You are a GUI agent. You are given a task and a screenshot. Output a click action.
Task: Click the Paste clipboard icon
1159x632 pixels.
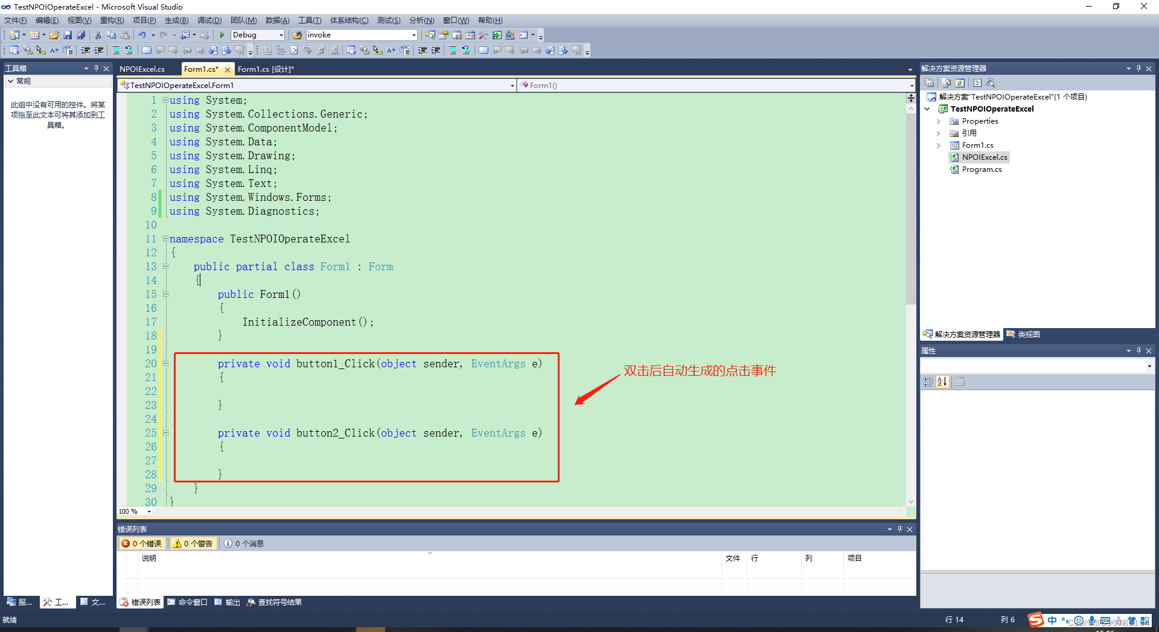tap(125, 35)
